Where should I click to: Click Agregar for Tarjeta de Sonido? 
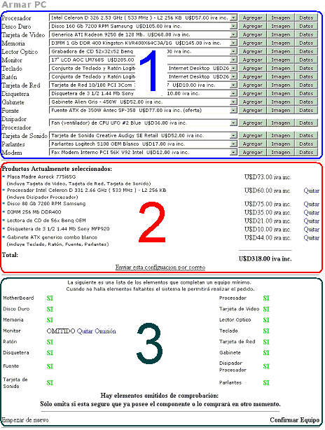point(252,135)
